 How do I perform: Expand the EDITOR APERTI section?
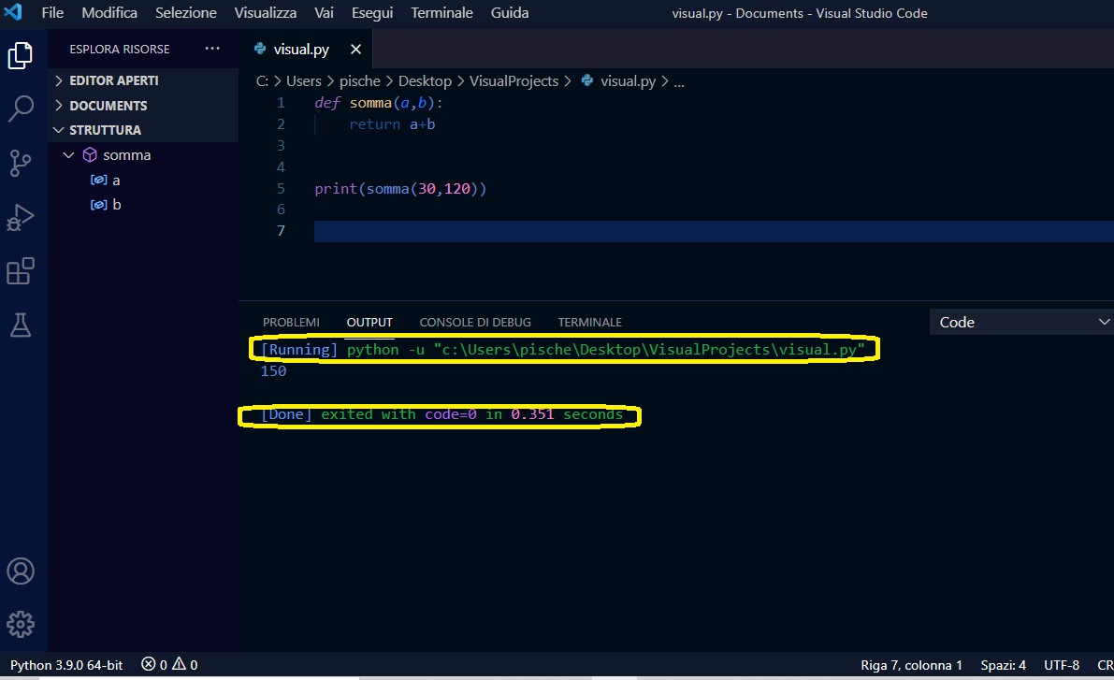pos(113,80)
